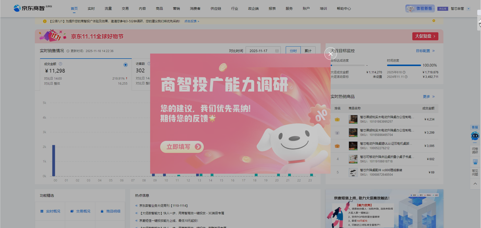Screen dimensions: 481x228
Task: Click the orange crown icon for rank three
Action: tap(337, 146)
